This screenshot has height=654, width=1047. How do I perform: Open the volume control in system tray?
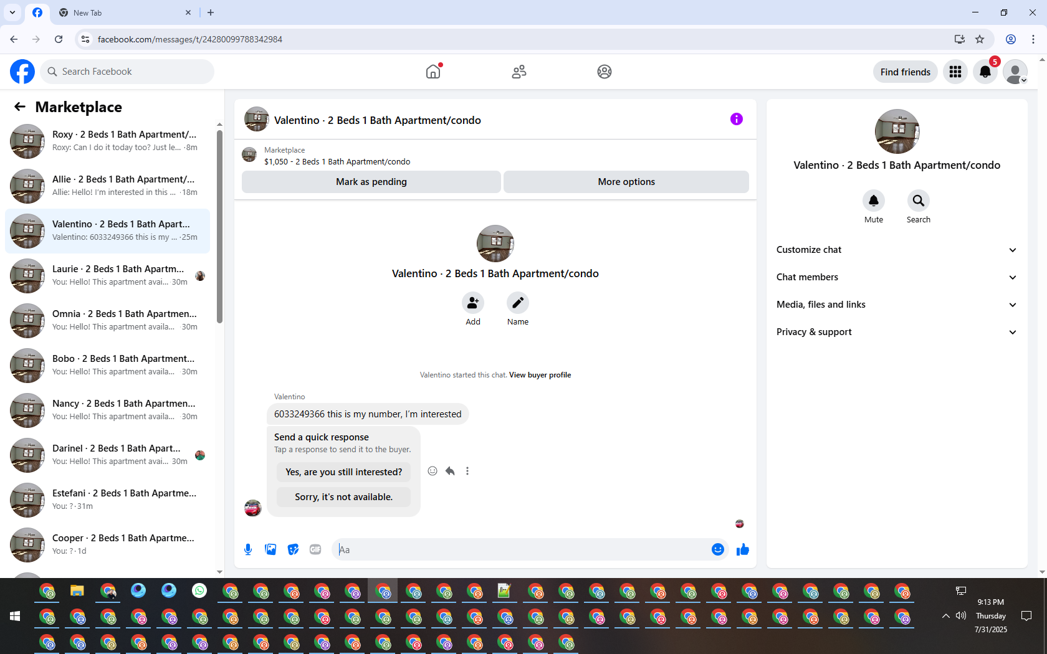961,615
